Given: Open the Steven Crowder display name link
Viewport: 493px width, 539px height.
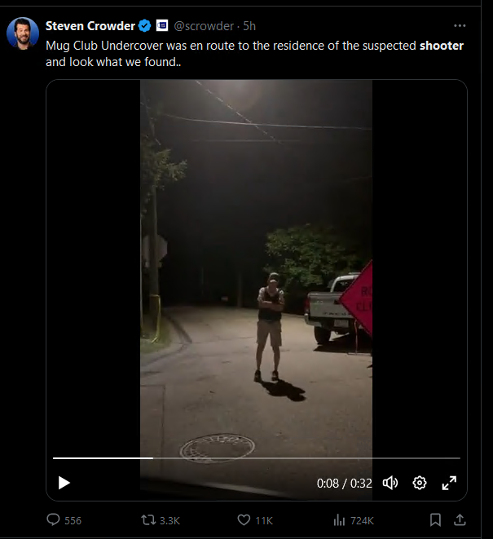Looking at the screenshot, I should (90, 26).
